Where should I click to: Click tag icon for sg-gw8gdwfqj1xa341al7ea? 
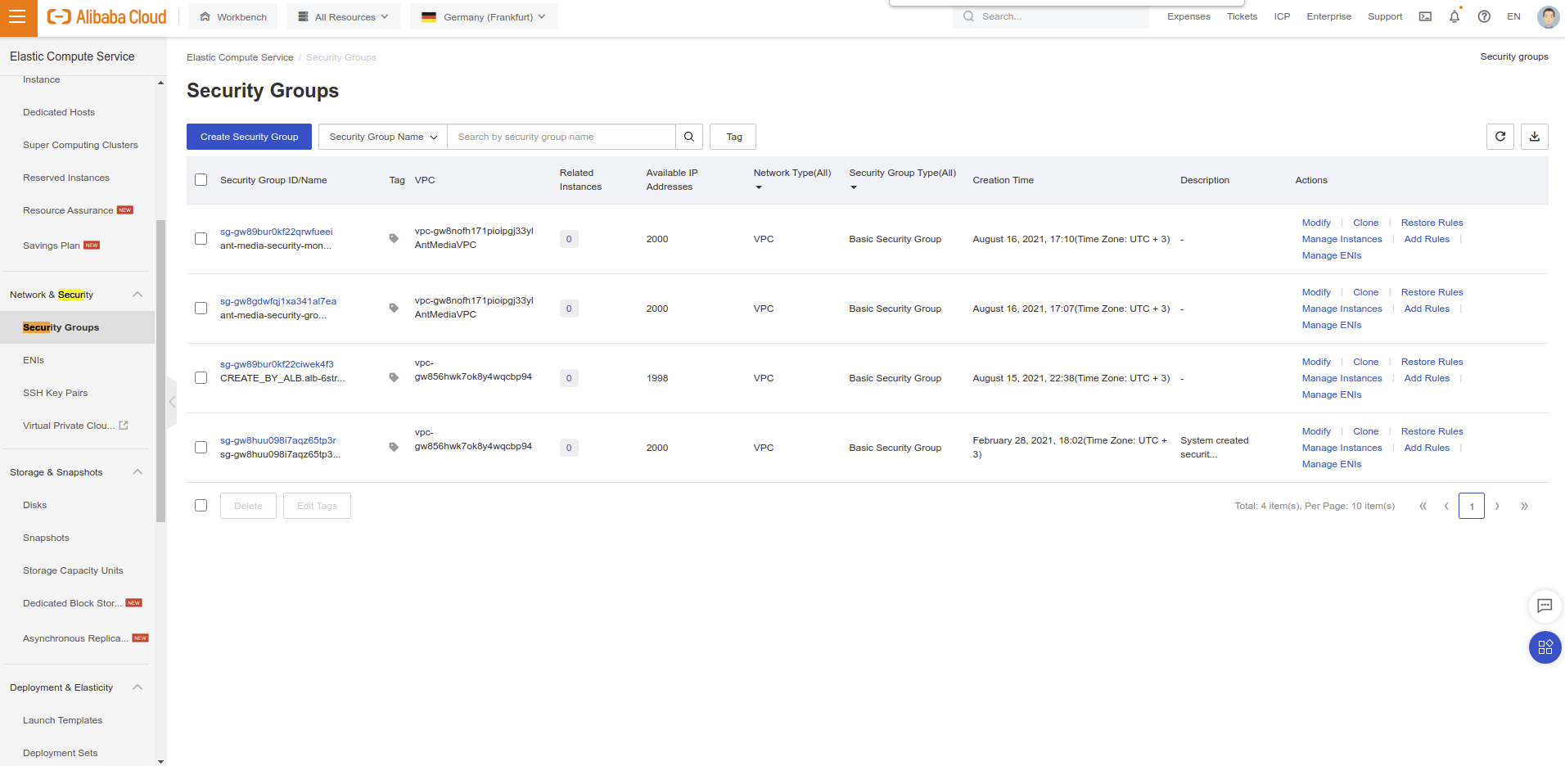point(394,309)
